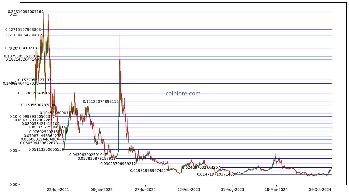
Task: Click the 0.05 y-axis tick label
Action: (x=13, y=150)
